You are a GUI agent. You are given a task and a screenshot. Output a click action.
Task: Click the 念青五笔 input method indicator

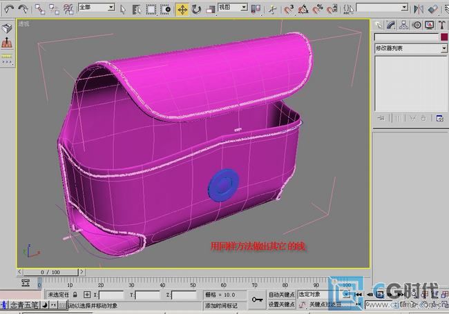(x=24, y=305)
